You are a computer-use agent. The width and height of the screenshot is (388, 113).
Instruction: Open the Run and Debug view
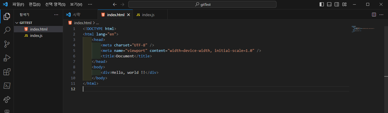7,58
